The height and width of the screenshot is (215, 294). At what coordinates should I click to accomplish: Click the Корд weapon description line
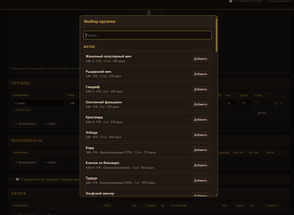point(121,152)
